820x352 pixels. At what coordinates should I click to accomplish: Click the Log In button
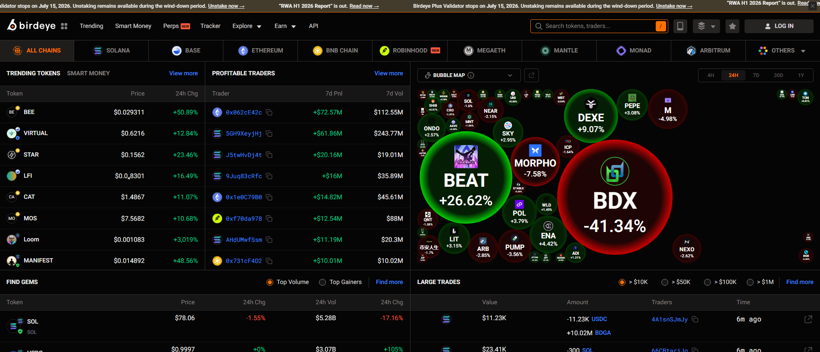tap(779, 26)
